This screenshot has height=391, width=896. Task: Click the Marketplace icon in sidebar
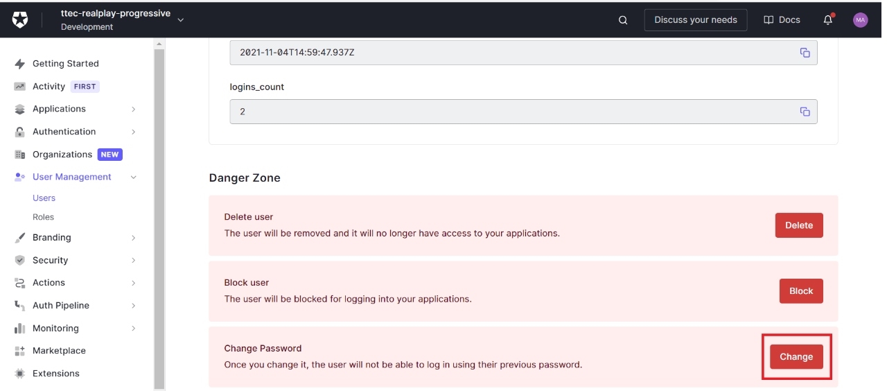pyautogui.click(x=20, y=351)
